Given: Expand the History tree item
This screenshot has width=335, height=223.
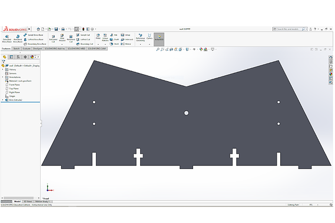Looking at the screenshot, I should (x=3, y=69).
